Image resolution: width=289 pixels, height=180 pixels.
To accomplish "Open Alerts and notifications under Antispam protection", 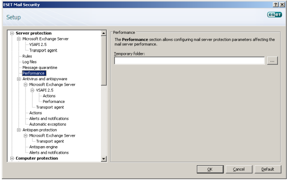I will 49,153.
